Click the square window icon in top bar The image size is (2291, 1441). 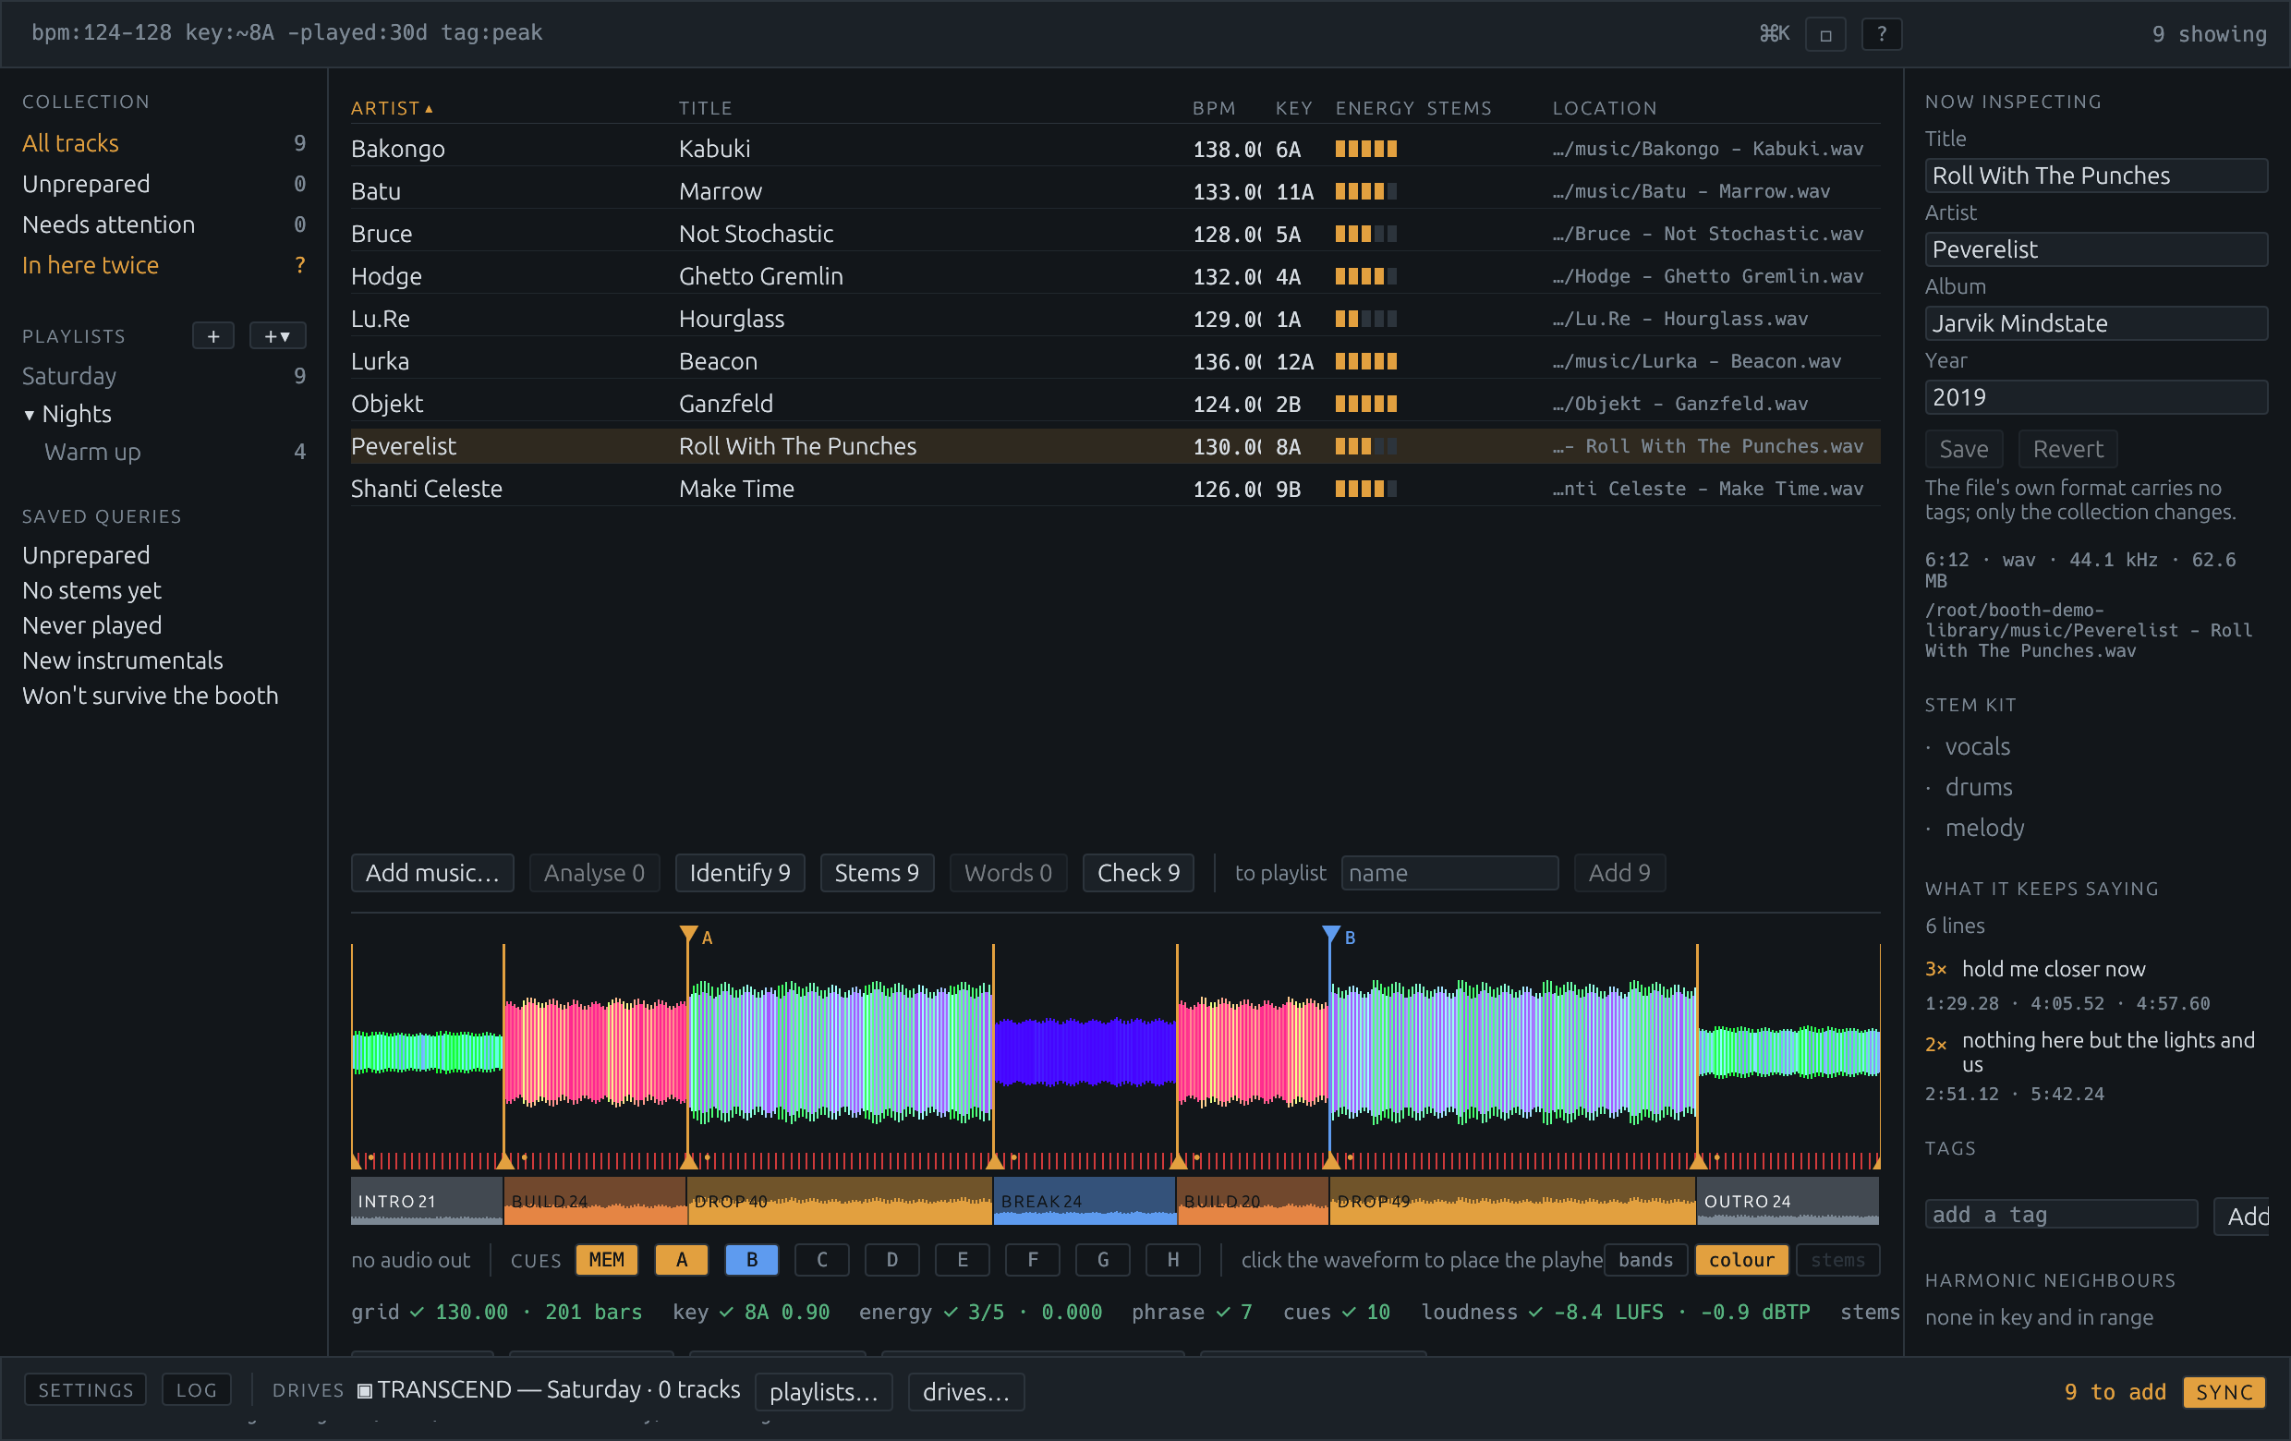[1824, 35]
